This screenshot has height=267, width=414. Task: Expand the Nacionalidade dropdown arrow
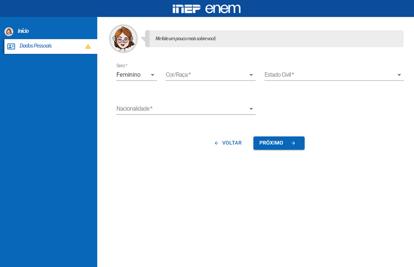(251, 109)
